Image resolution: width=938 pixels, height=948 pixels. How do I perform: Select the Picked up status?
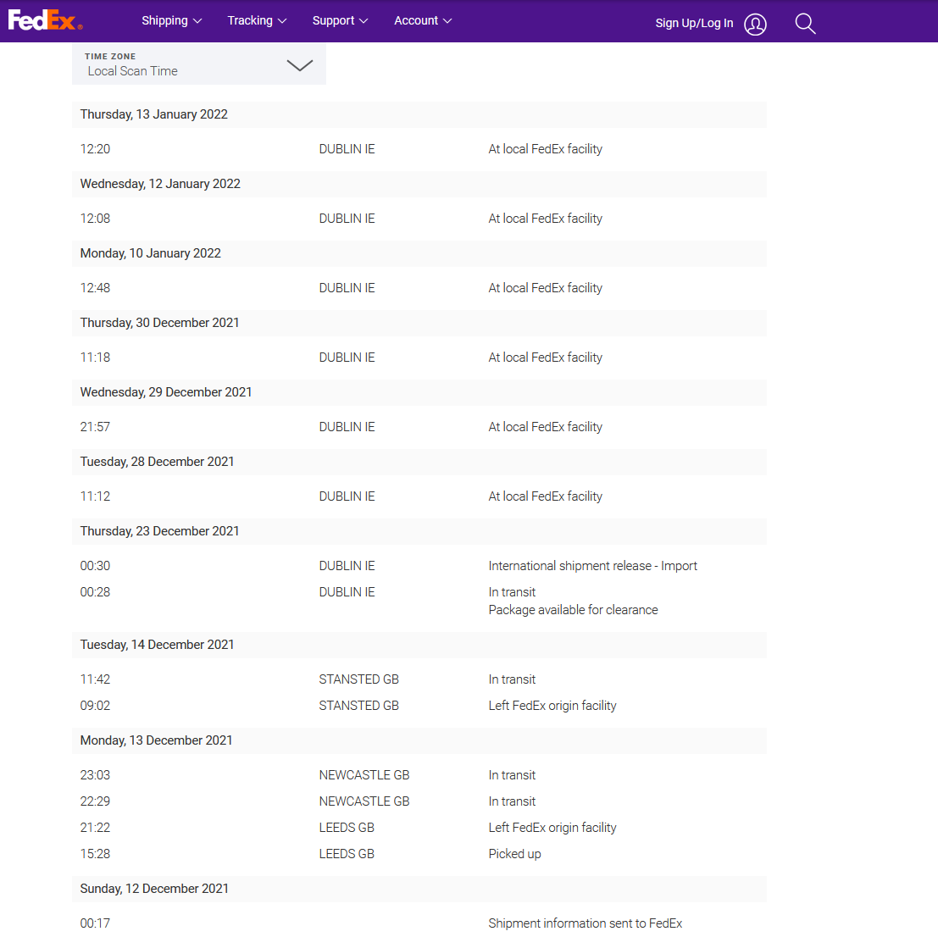click(514, 854)
